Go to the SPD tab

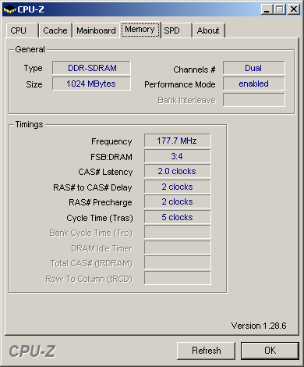click(176, 30)
